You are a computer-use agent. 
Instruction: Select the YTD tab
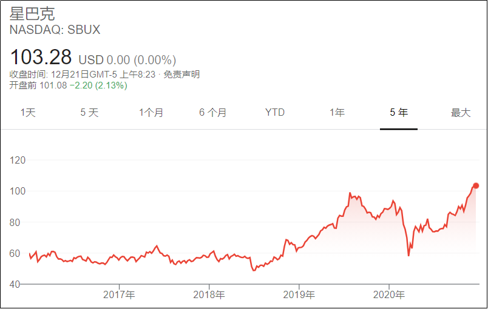275,113
